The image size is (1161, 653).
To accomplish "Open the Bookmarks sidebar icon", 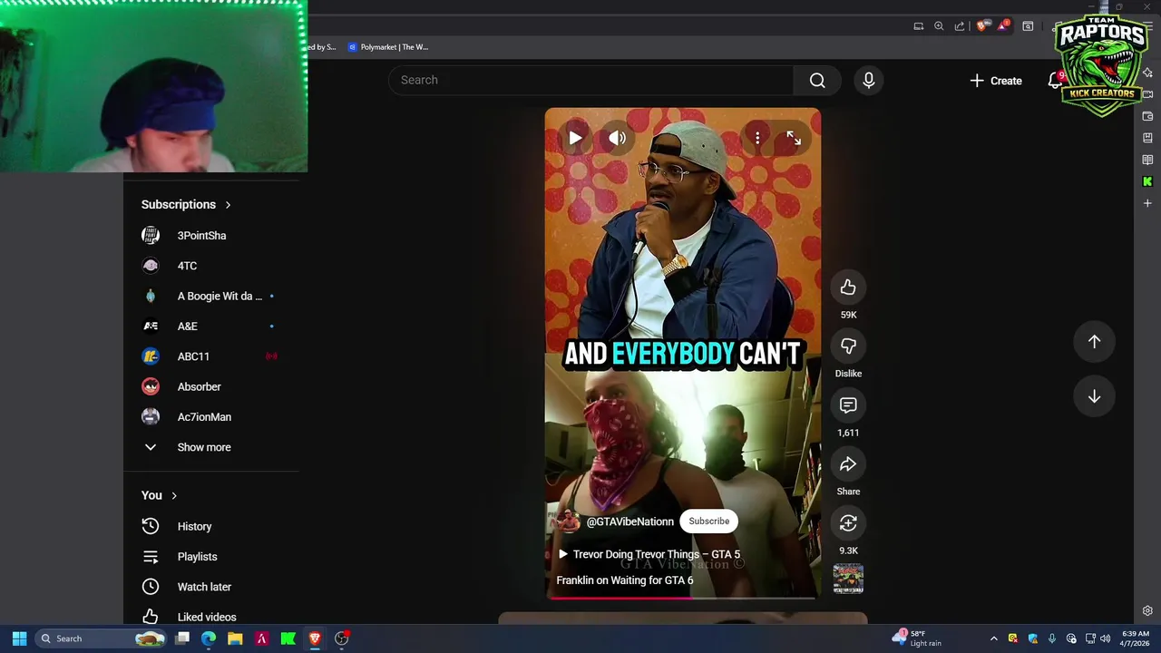I will pos(1147,138).
